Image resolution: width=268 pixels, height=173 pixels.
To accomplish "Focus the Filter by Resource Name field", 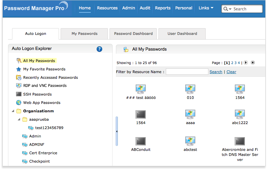I will (187, 72).
